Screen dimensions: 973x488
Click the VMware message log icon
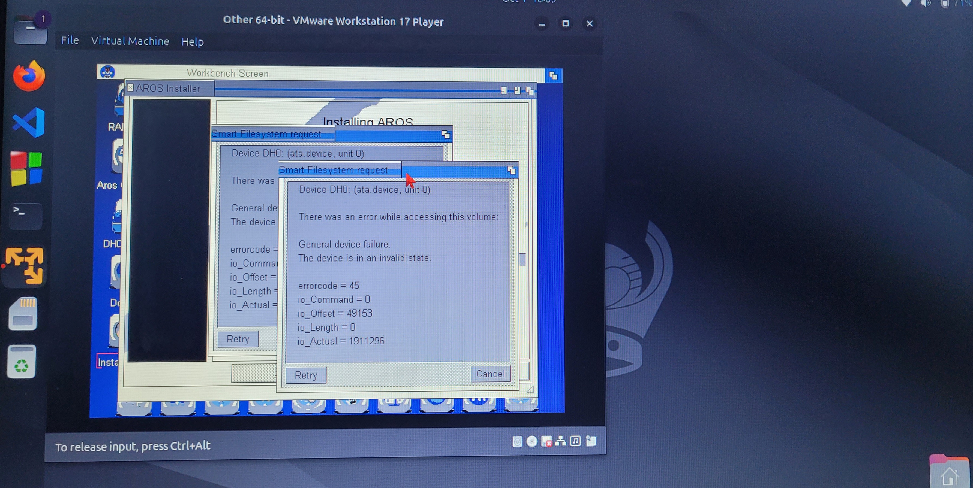click(x=591, y=441)
